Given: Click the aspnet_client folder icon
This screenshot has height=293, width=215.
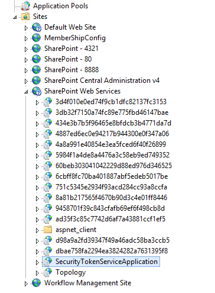Looking at the screenshot, I should (48, 230).
